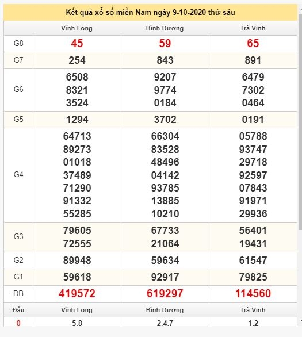
Task: Click Trà Vinh G8 number 65
Action: tap(253, 44)
